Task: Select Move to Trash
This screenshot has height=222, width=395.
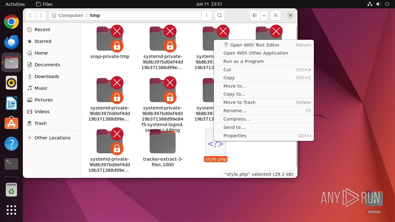Action: [x=264, y=102]
